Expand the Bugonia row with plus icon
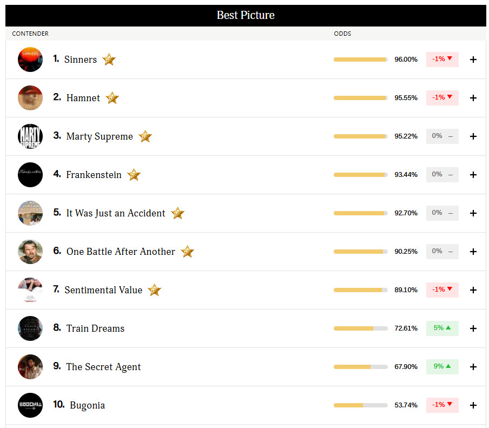This screenshot has width=489, height=428. [473, 405]
